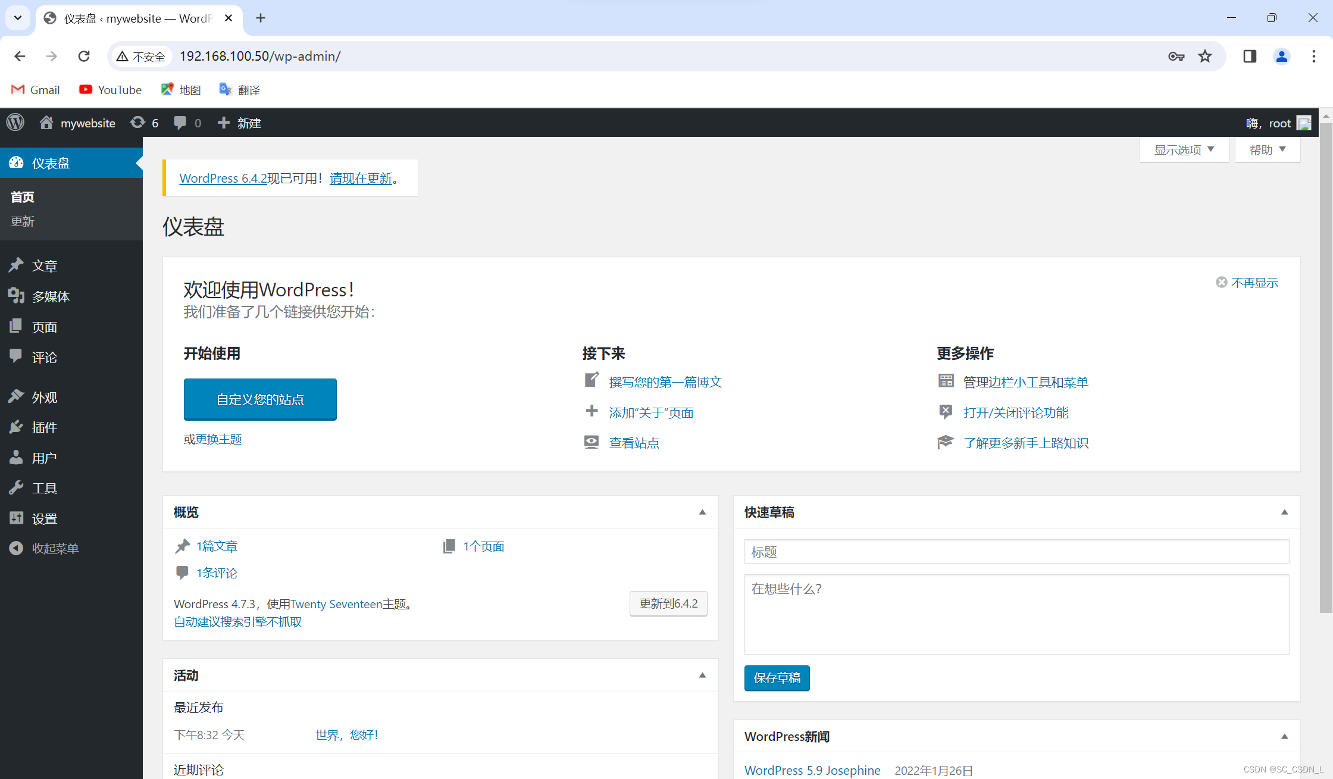This screenshot has height=779, width=1333.
Task: Collapse the 概览 overview panel
Action: [703, 512]
